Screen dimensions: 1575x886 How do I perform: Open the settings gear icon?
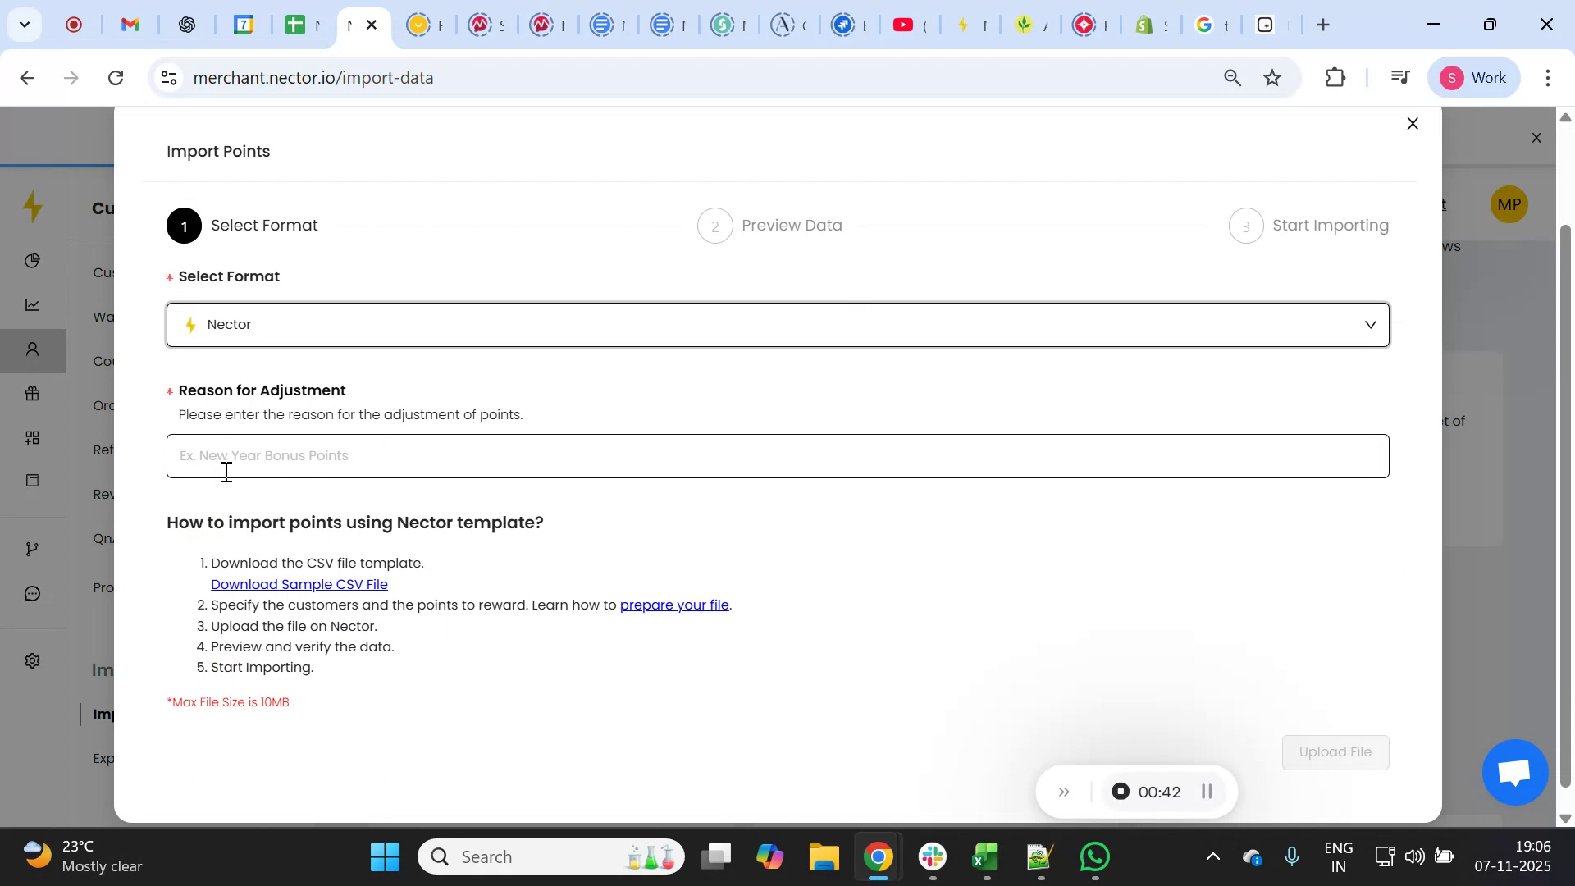pos(32,660)
